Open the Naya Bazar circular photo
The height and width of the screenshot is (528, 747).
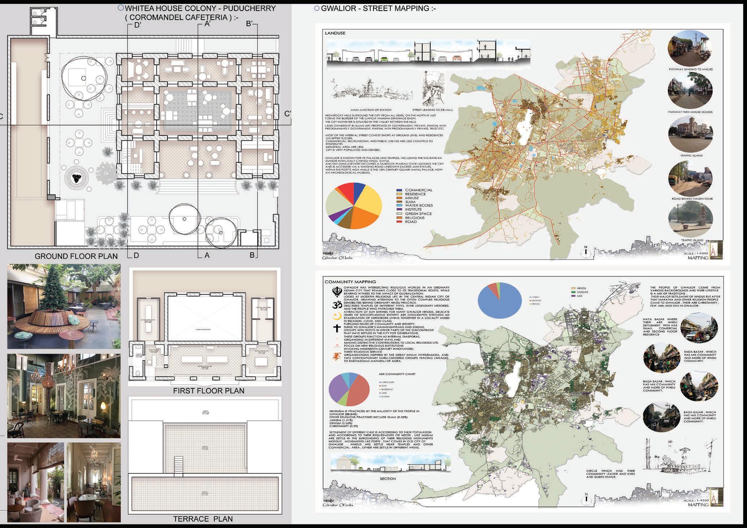pos(699,328)
